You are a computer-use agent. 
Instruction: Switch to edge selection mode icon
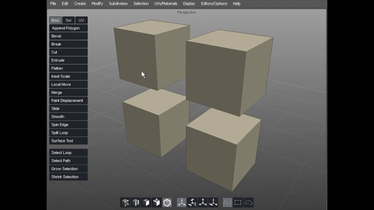(136, 202)
